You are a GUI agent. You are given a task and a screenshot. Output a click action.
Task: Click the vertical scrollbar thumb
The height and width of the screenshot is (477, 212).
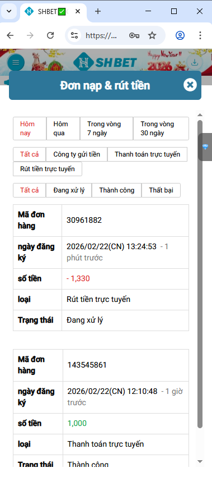tap(200, 274)
